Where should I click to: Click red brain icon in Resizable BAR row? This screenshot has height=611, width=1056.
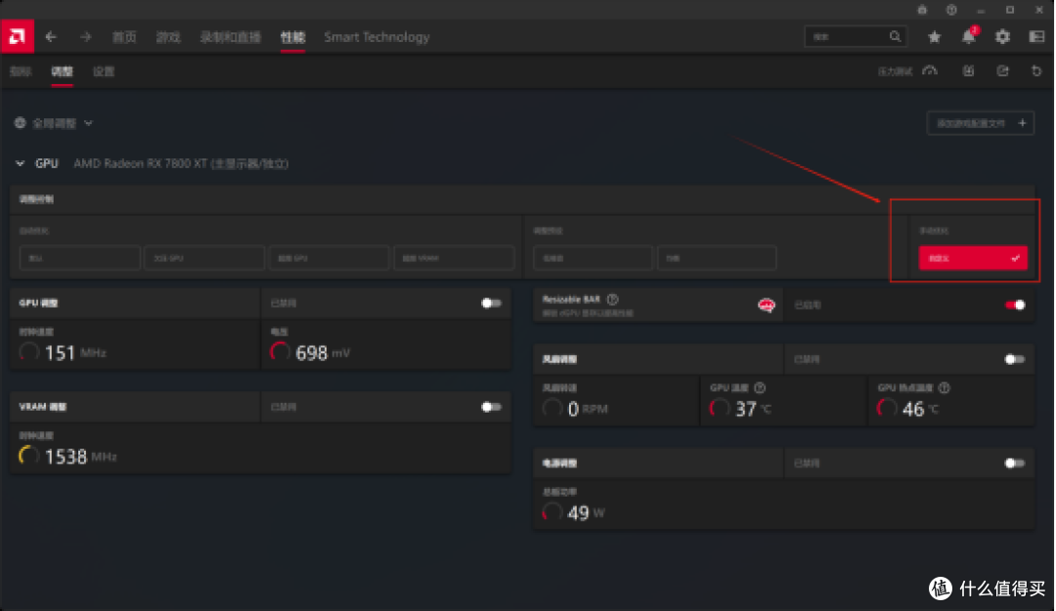(x=767, y=305)
